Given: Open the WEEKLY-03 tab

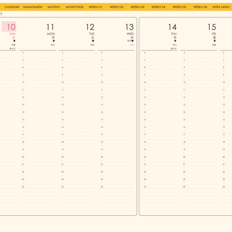Looking at the screenshot, I should pyautogui.click(x=137, y=7).
